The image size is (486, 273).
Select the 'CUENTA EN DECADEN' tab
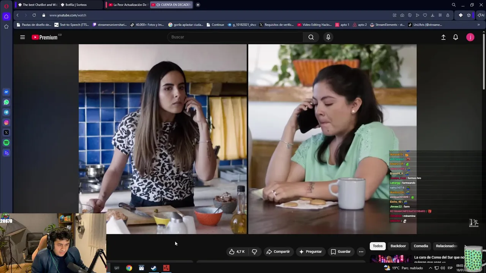172,5
